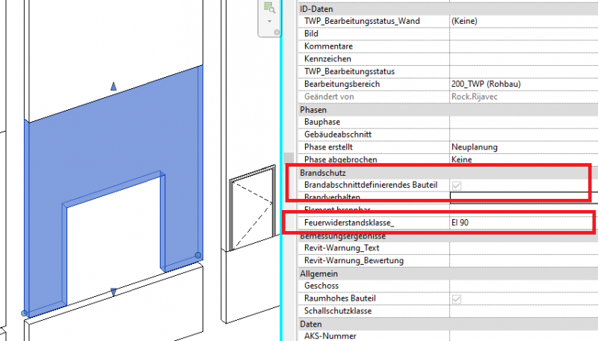The height and width of the screenshot is (341, 598).
Task: Click the top shape handle arrow on wall
Action: pos(114,87)
